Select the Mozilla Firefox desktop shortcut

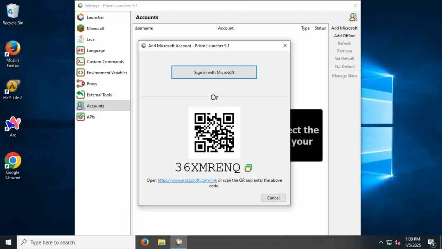13,54
